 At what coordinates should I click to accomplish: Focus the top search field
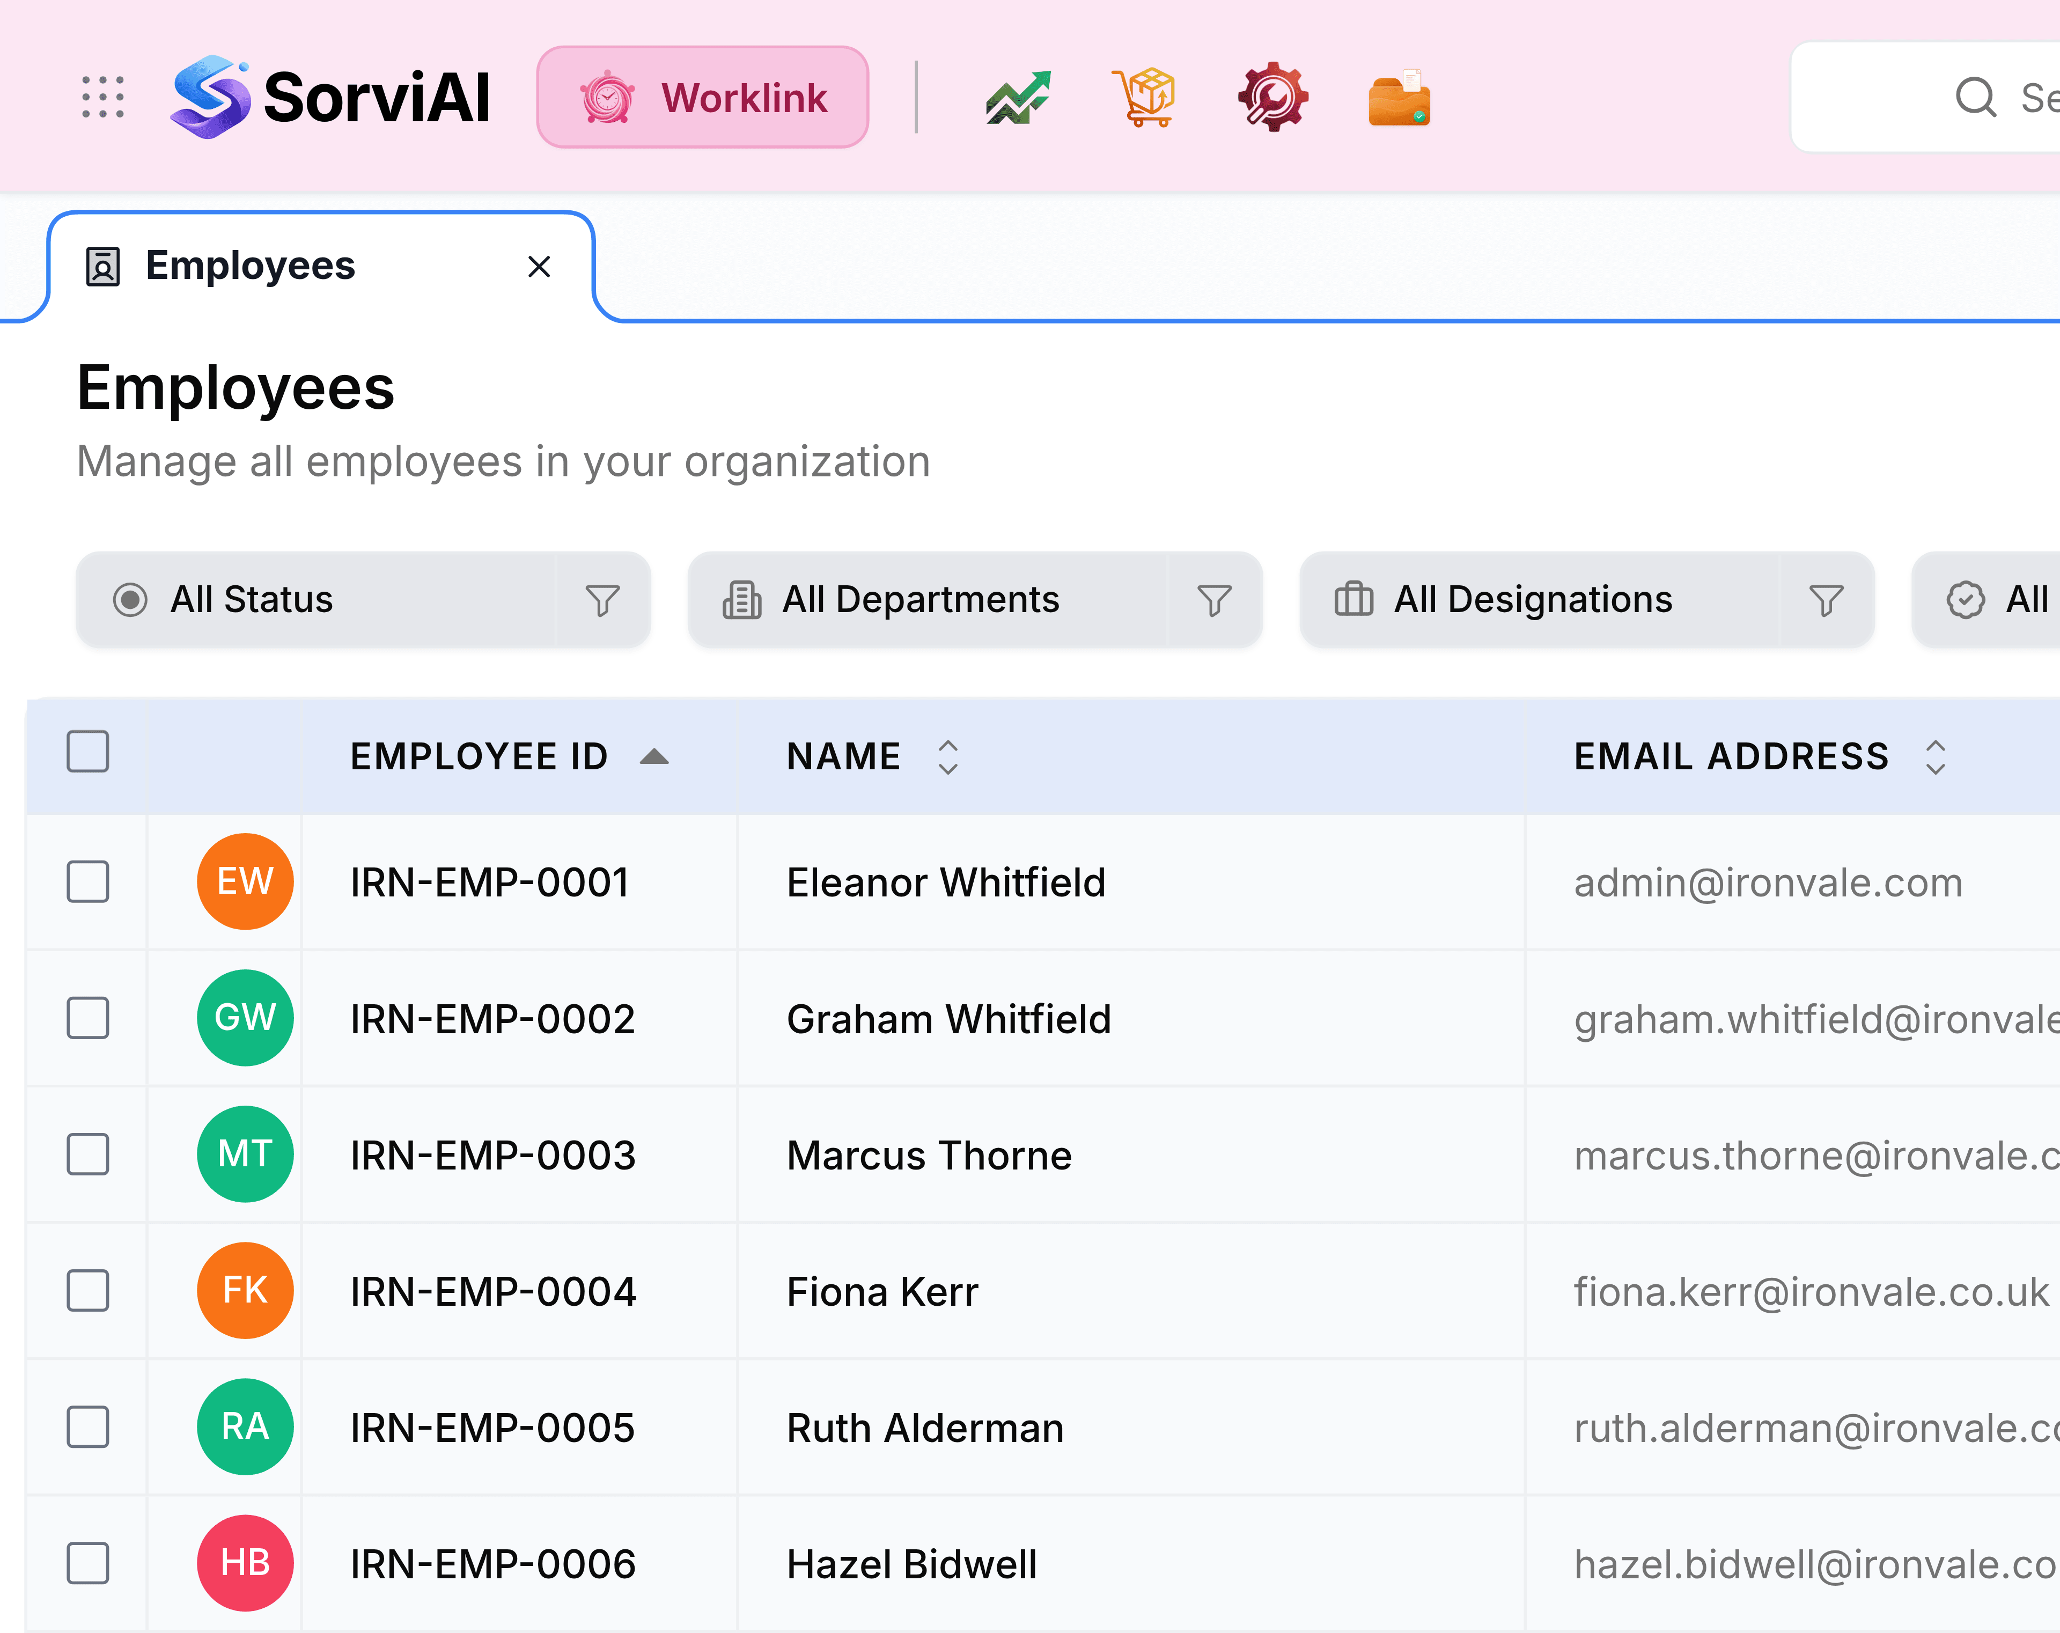click(x=1925, y=97)
